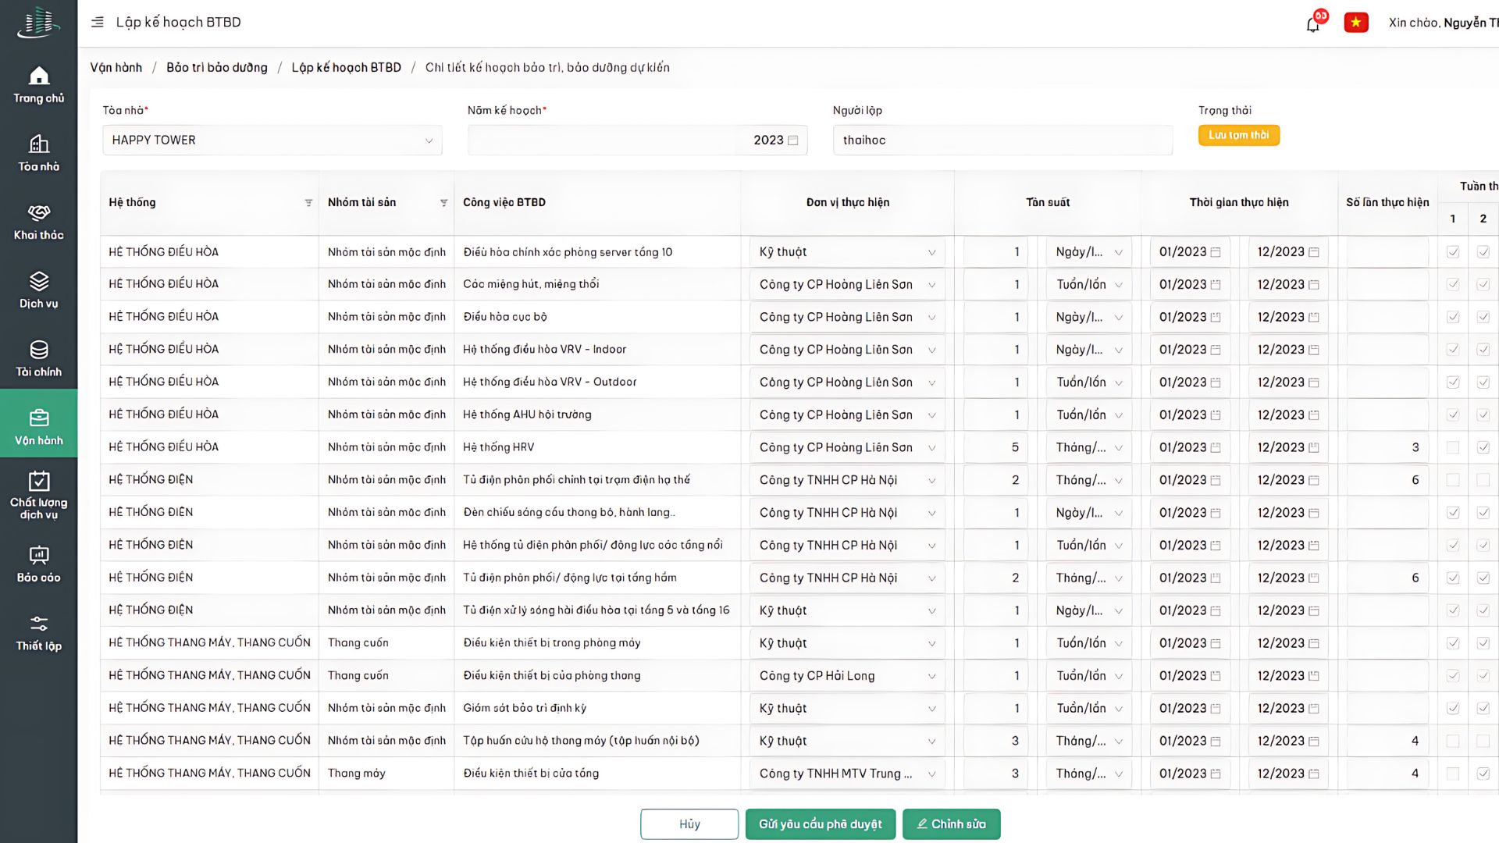Open Khai thác section in sidebar
Image resolution: width=1499 pixels, height=843 pixels.
point(38,222)
